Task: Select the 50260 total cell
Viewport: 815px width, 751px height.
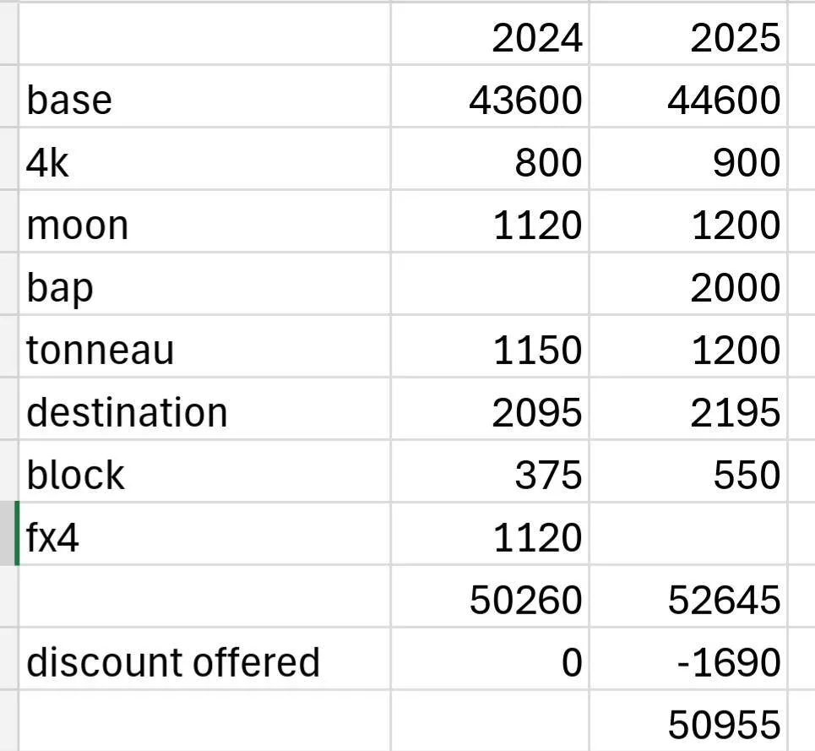Action: (x=490, y=596)
